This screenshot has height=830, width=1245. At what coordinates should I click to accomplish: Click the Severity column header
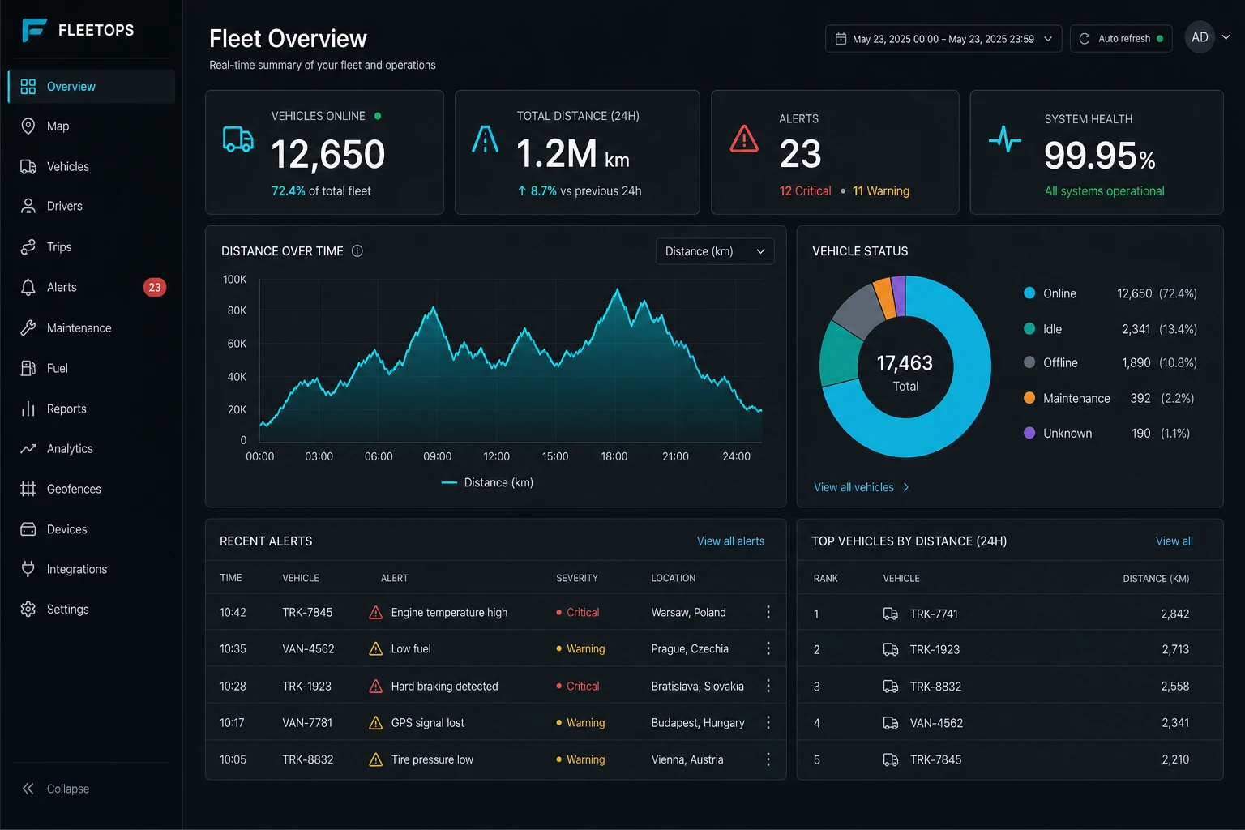pos(577,578)
